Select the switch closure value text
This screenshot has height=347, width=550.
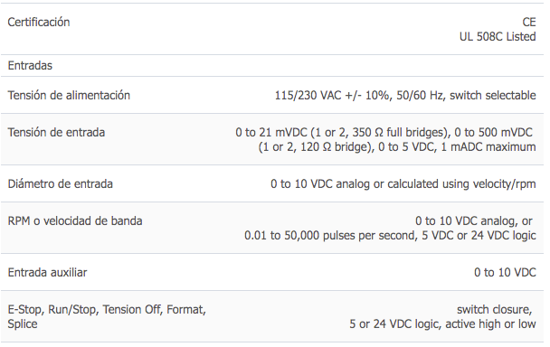(x=495, y=310)
